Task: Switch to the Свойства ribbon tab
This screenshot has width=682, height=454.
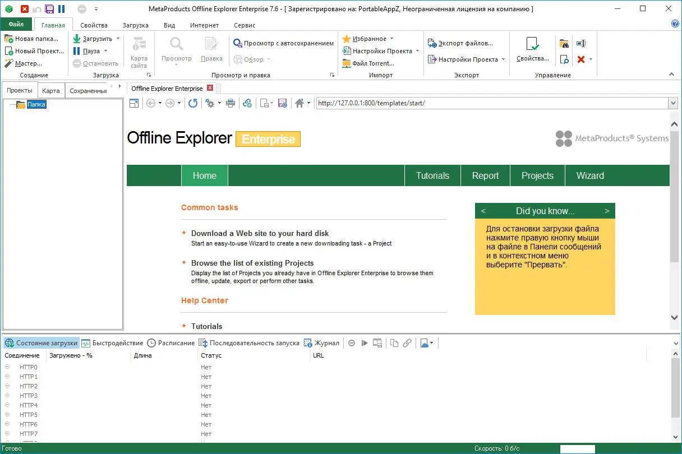Action: coord(94,25)
